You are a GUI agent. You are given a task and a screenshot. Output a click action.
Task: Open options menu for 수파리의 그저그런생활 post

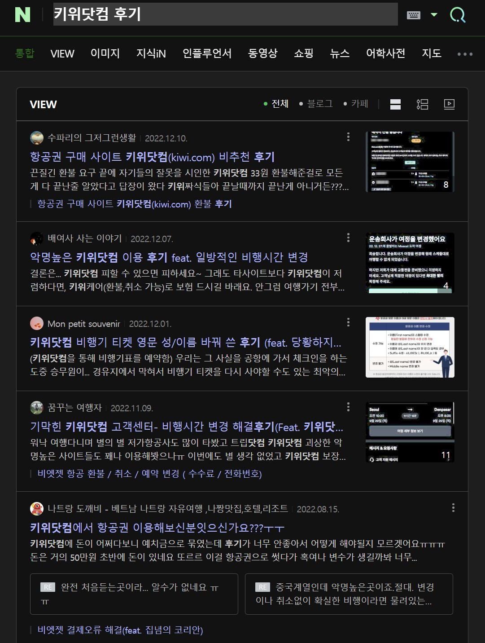tap(348, 137)
